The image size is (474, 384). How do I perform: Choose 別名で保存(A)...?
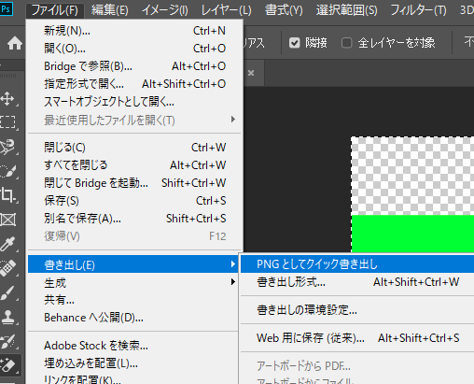pyautogui.click(x=134, y=219)
